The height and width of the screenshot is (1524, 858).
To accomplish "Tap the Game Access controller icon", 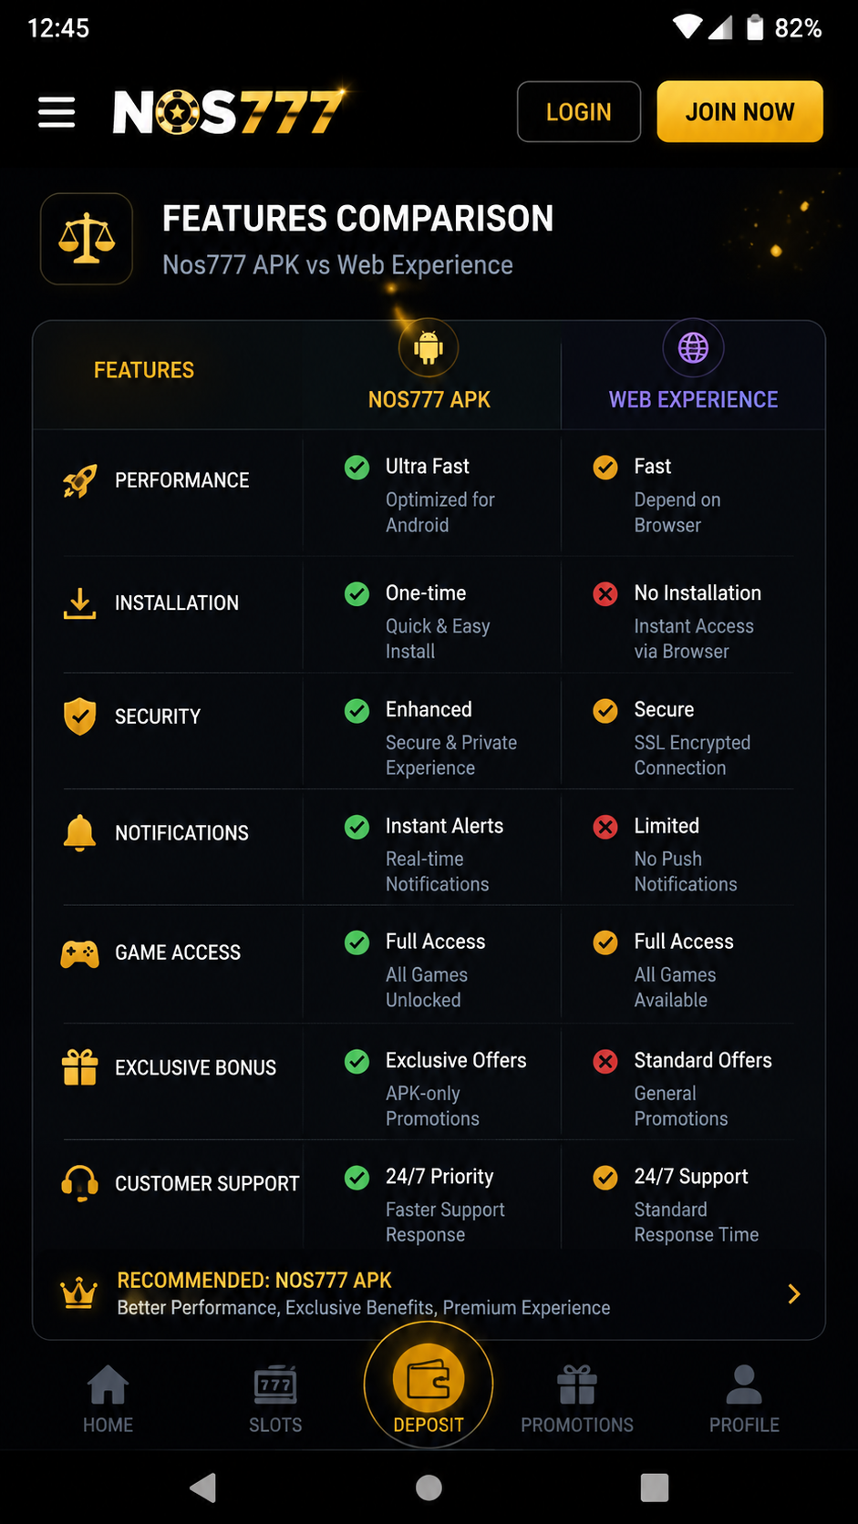I will (80, 953).
